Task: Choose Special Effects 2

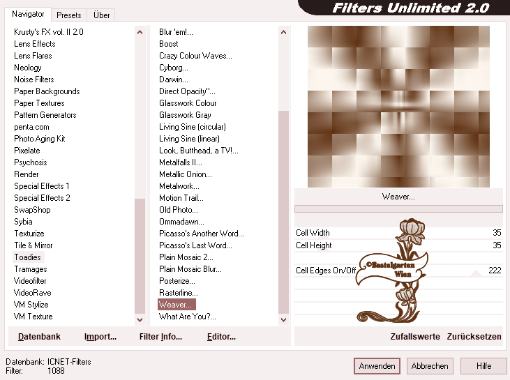Action: tap(42, 198)
